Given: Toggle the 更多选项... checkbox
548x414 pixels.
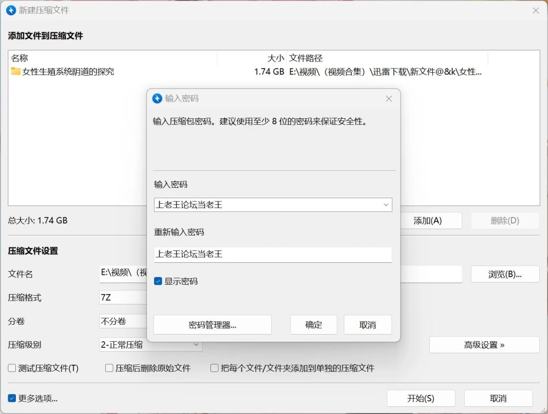Looking at the screenshot, I should coord(12,398).
